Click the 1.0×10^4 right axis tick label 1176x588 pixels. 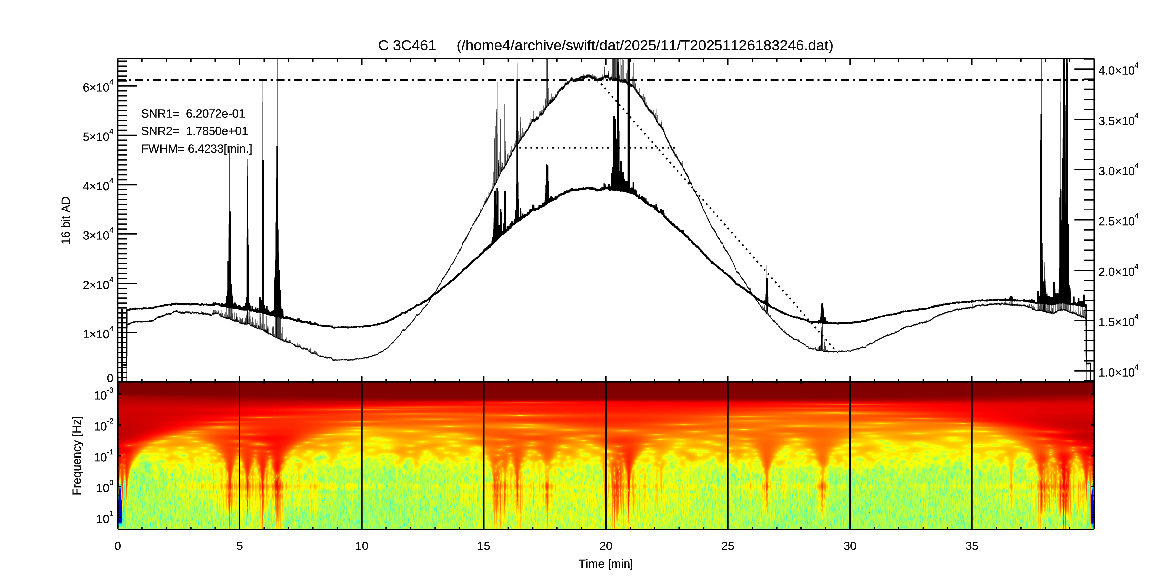(x=1118, y=373)
